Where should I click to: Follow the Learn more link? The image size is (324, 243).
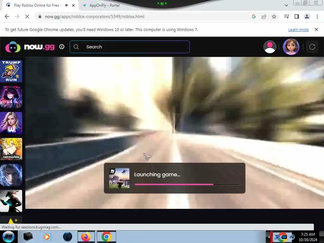(298, 29)
